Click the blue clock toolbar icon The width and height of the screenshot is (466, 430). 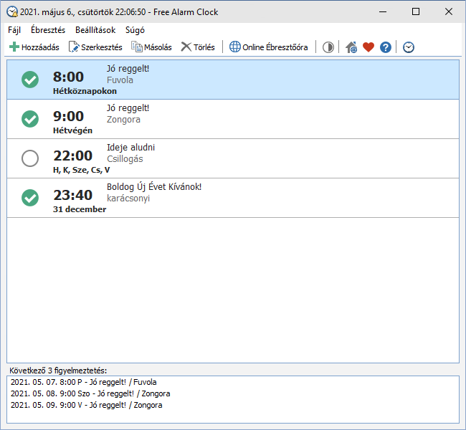[x=409, y=47]
